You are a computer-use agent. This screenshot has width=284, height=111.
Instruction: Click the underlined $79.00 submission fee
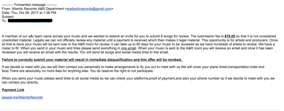click(x=230, y=36)
